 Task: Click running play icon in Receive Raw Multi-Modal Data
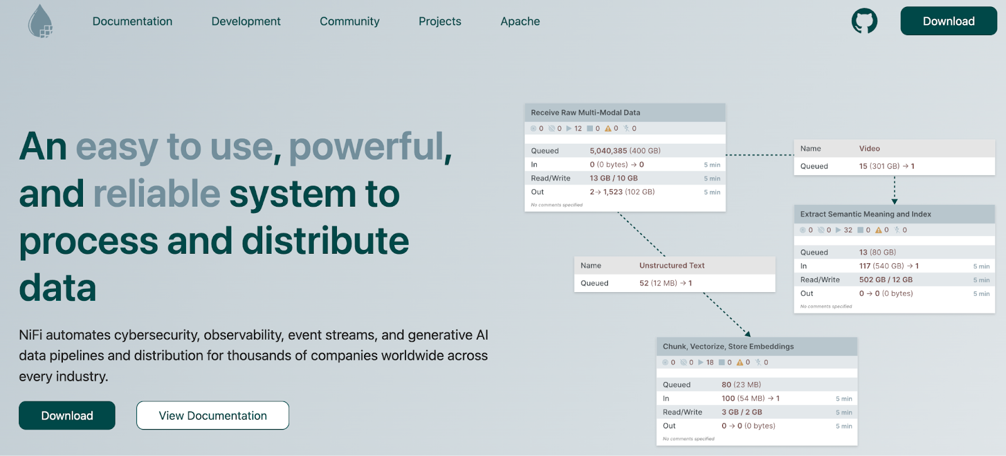pyautogui.click(x=569, y=128)
